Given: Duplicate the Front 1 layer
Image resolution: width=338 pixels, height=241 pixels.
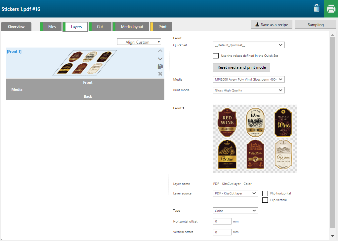Looking at the screenshot, I should (160, 66).
